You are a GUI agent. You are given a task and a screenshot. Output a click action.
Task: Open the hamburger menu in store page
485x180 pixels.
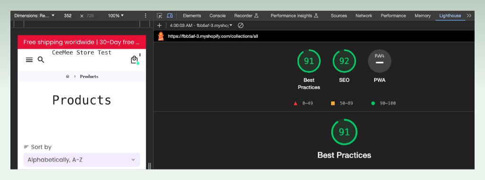(x=29, y=60)
